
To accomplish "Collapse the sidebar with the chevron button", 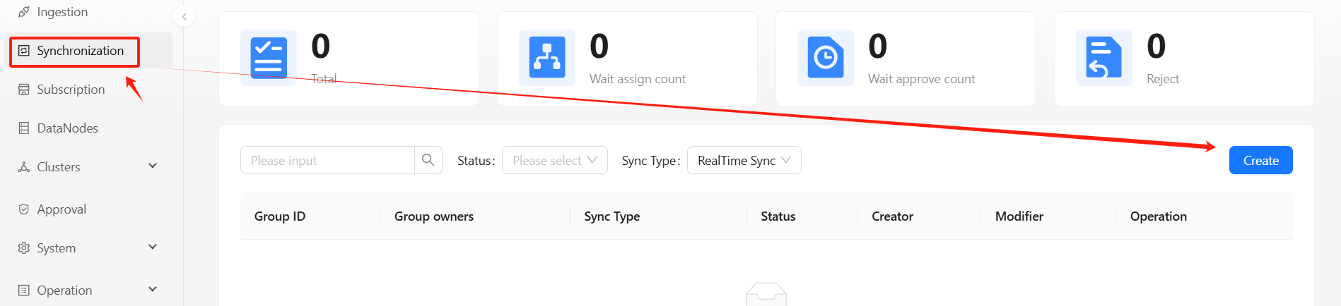I will pos(184,16).
